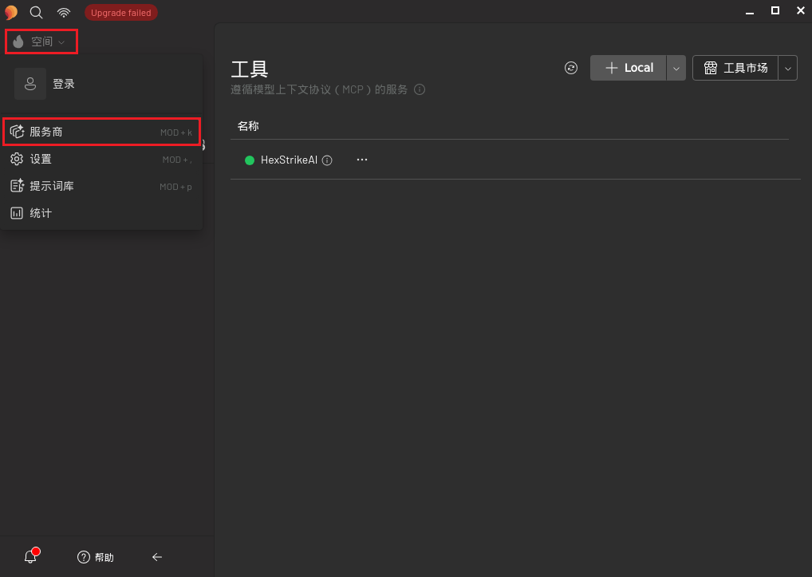Refresh the MCP tools list
812x577 pixels.
click(570, 68)
